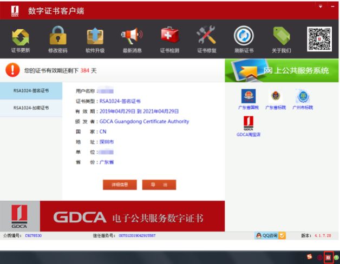Visit GDCA淘宝店 shop link
This screenshot has width=340, height=264.
[249, 127]
